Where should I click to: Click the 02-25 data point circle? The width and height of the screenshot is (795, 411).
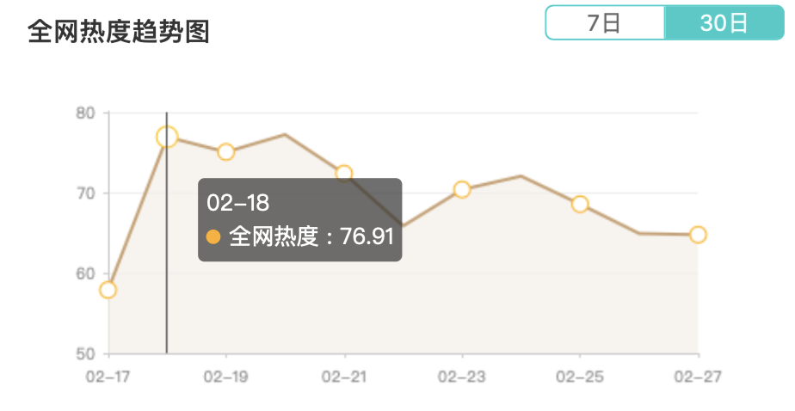(x=580, y=205)
